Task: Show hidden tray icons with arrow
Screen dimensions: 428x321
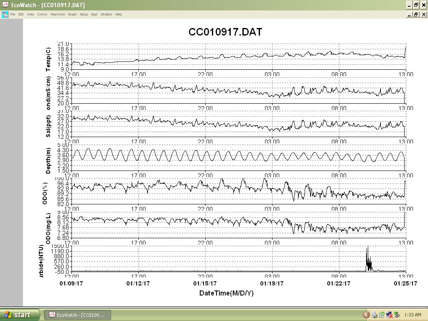Action: pyautogui.click(x=366, y=315)
